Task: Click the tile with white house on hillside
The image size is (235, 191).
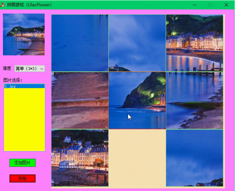Action: (x=80, y=158)
